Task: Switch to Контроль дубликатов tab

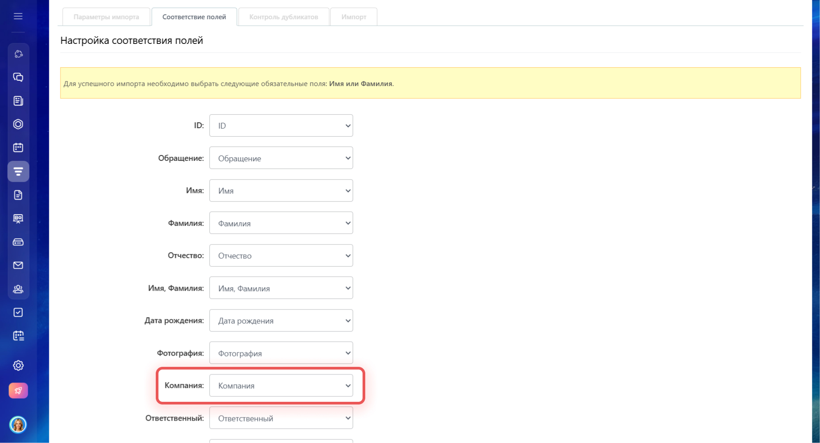Action: pos(283,17)
